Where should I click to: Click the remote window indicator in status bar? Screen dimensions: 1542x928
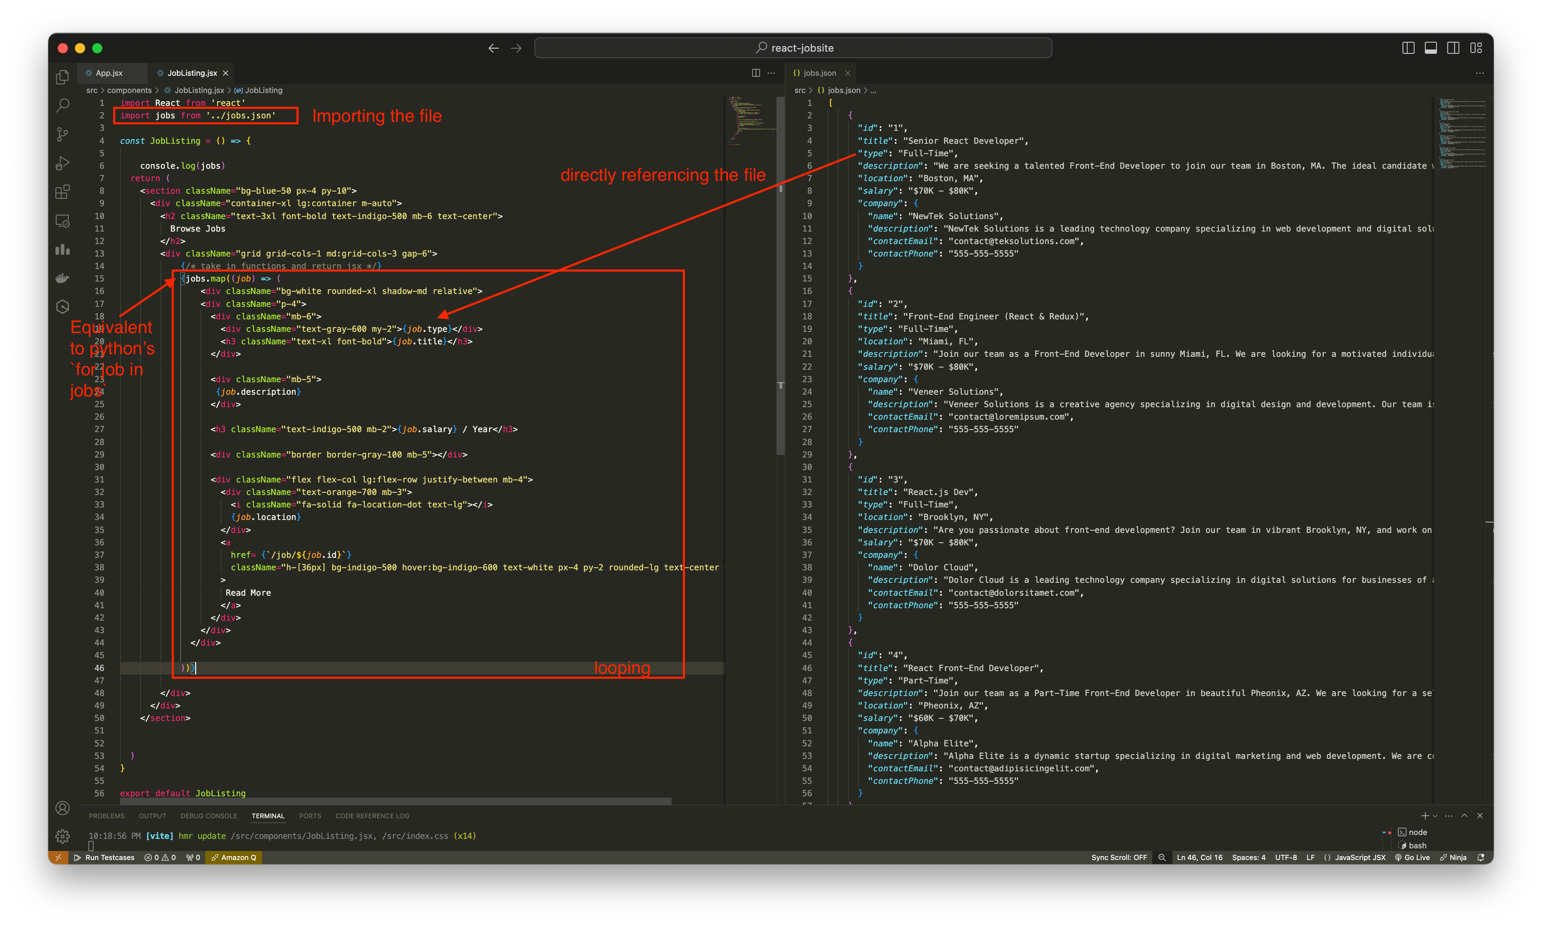(x=58, y=857)
